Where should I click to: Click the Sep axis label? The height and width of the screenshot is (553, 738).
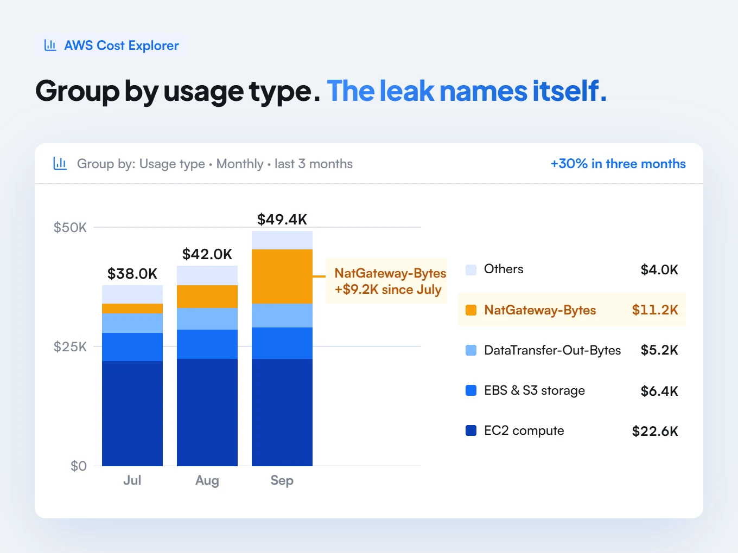282,481
